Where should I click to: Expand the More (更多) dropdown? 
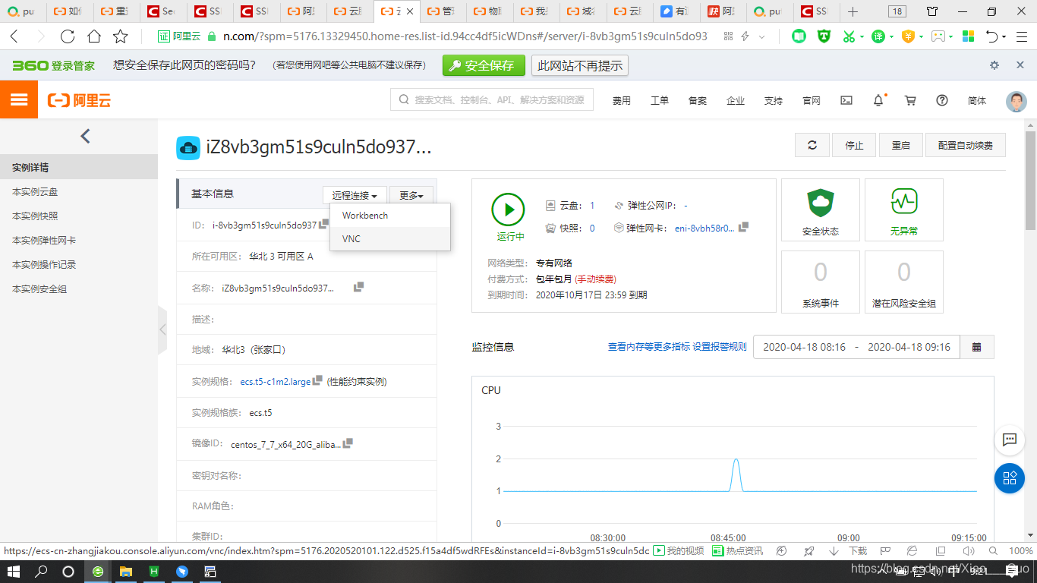click(411, 196)
